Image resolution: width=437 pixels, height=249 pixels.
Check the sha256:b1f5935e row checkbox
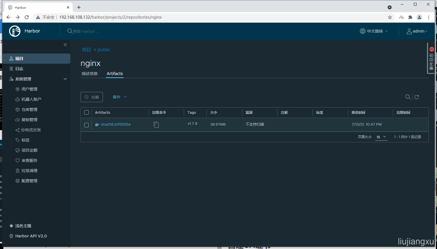(86, 125)
